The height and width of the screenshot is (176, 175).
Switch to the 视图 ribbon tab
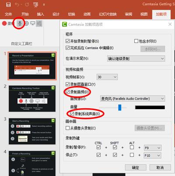point(144,14)
